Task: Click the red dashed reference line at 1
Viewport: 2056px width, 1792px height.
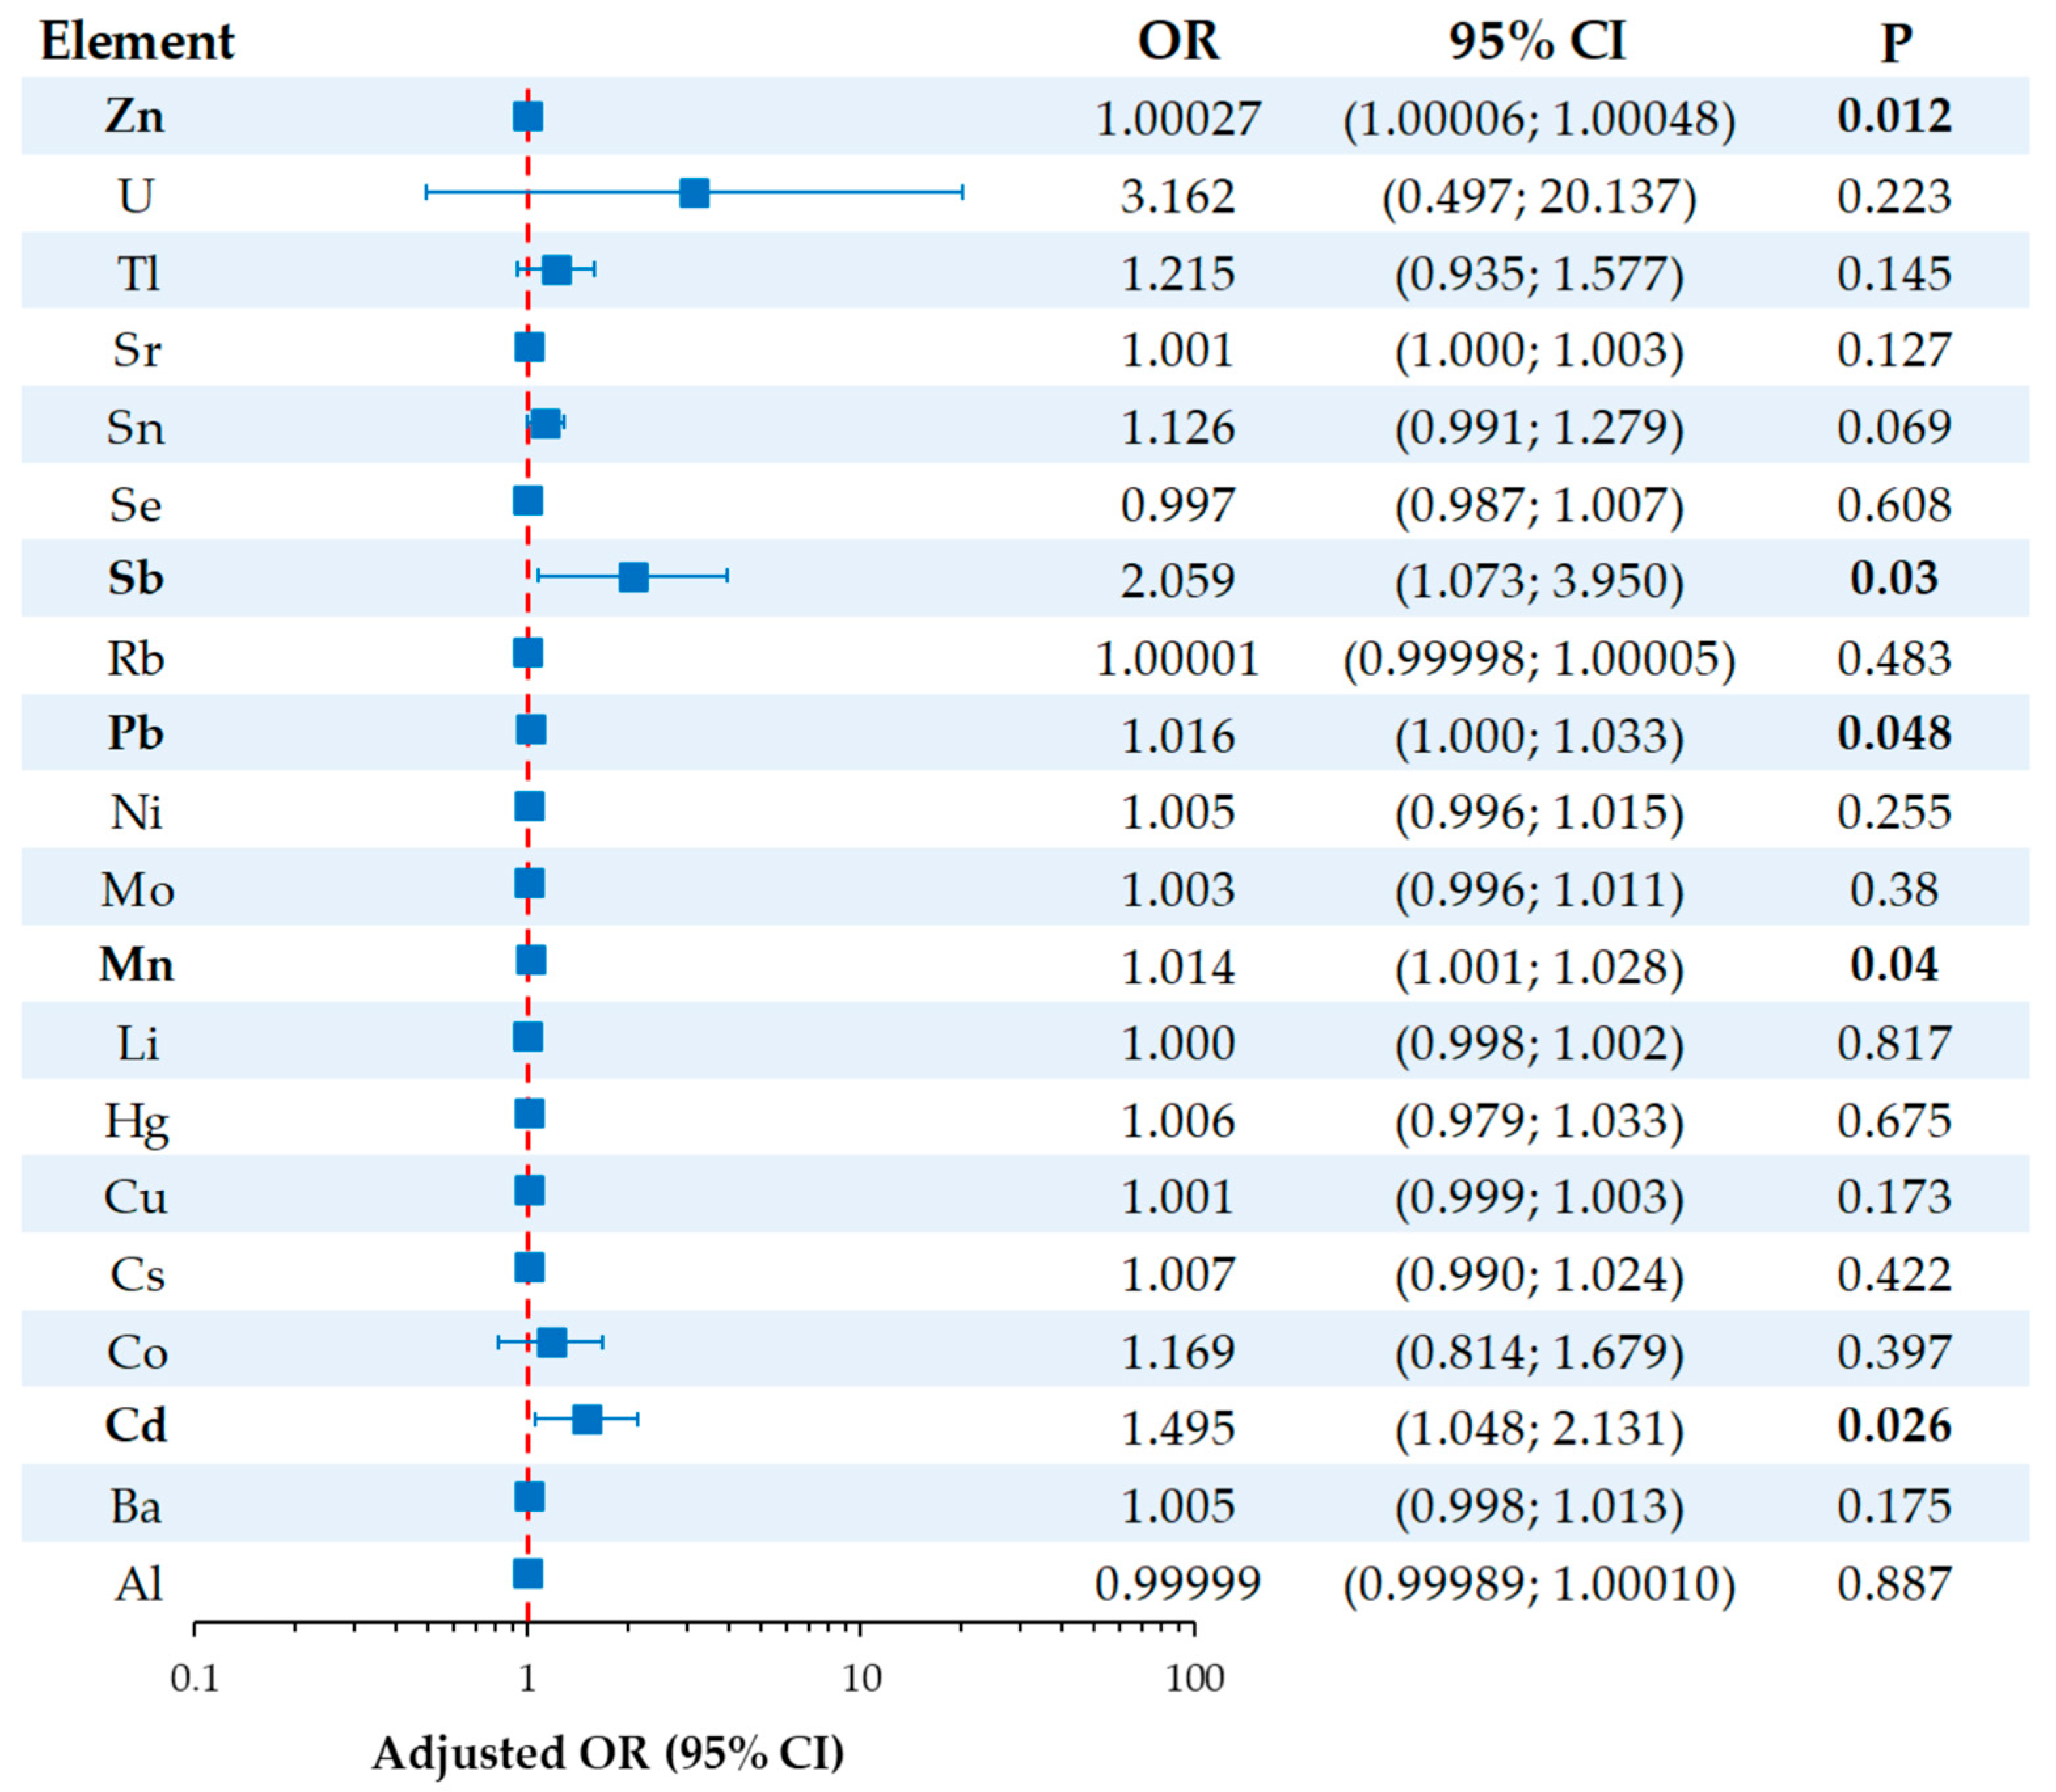Action: 527,850
